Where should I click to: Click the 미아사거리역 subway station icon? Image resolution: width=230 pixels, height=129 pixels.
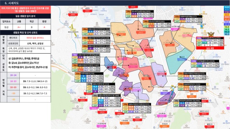[x=202, y=27]
